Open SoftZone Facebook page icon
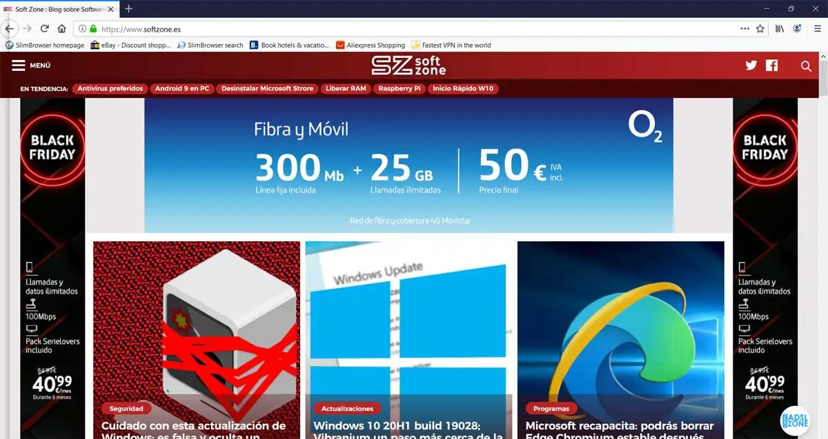This screenshot has height=439, width=828. pyautogui.click(x=771, y=65)
